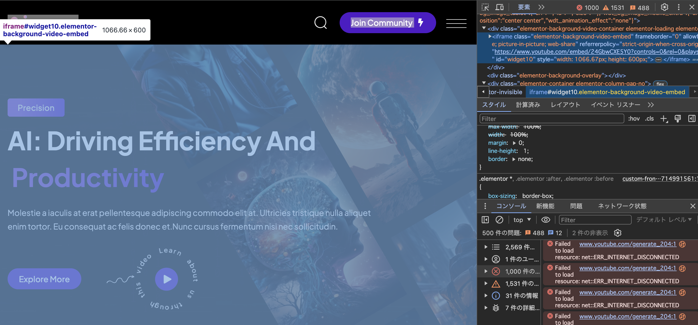Switch to the 計算済み tab
The image size is (698, 325).
coord(528,105)
